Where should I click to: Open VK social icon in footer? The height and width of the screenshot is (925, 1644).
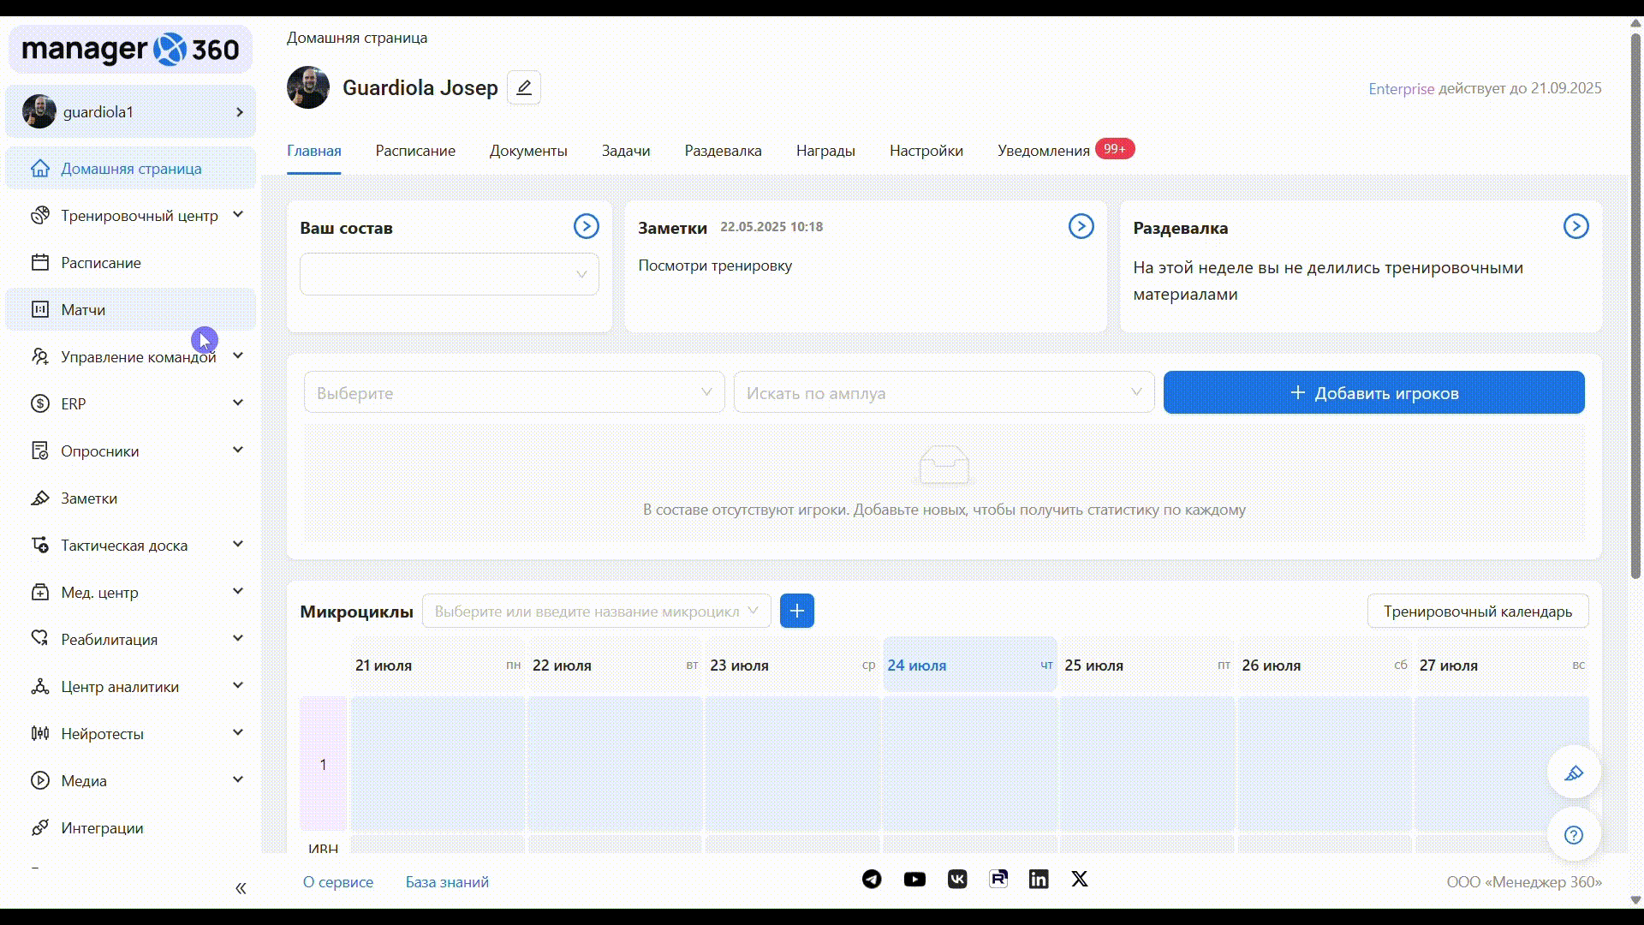tap(957, 880)
